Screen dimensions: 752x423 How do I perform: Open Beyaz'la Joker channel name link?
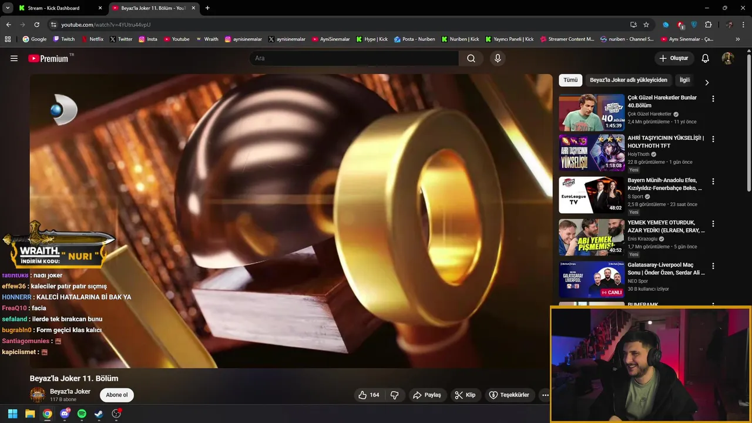pyautogui.click(x=70, y=391)
